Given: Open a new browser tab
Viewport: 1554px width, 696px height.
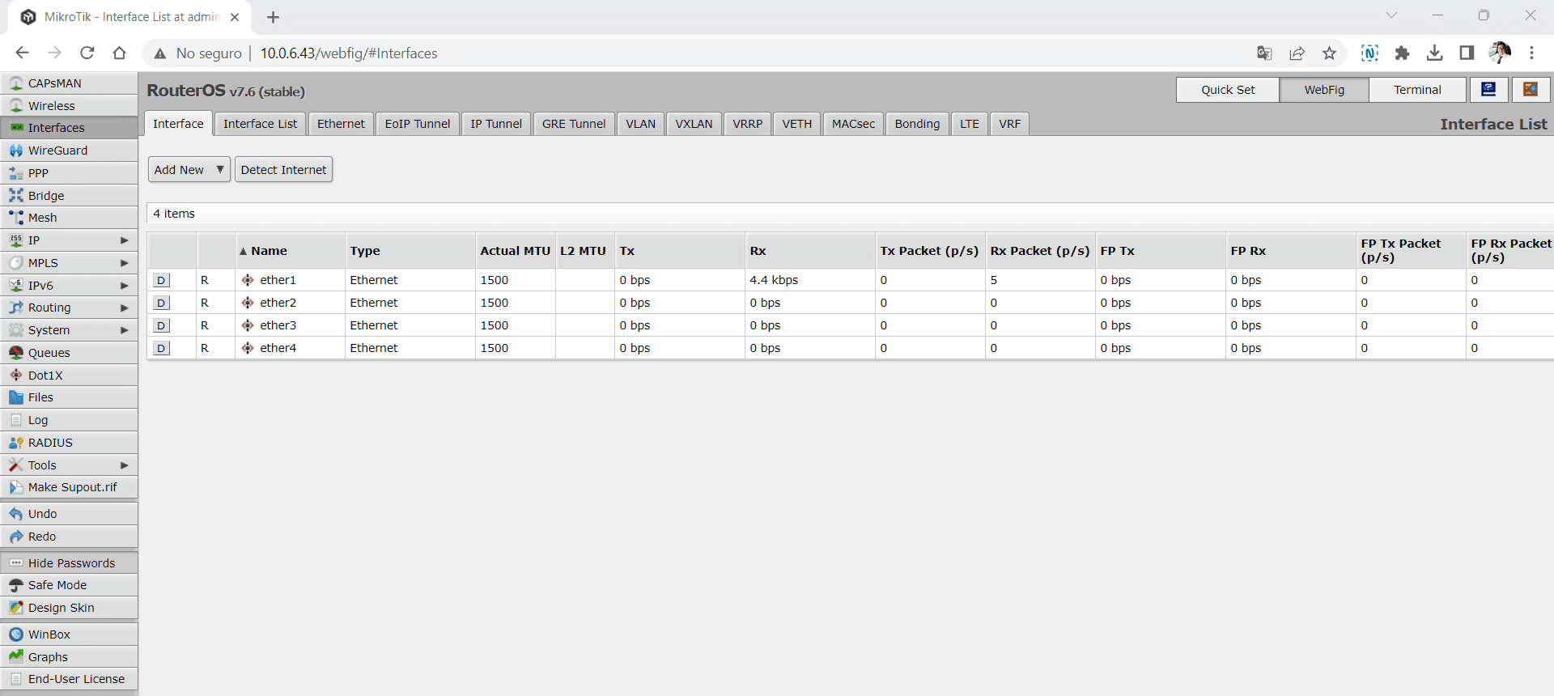Looking at the screenshot, I should pos(273,17).
